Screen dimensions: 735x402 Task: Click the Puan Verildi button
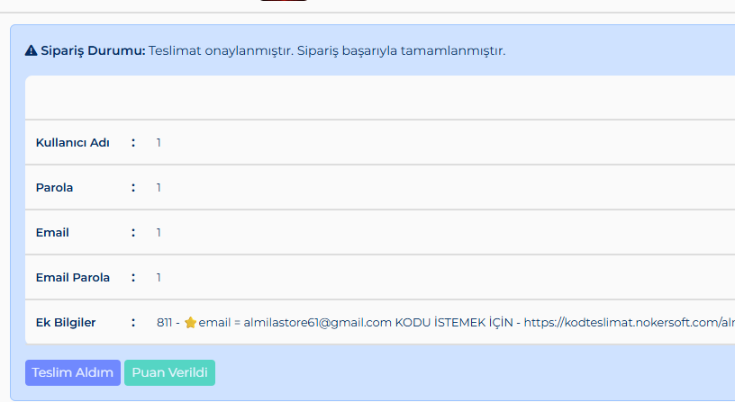point(169,372)
